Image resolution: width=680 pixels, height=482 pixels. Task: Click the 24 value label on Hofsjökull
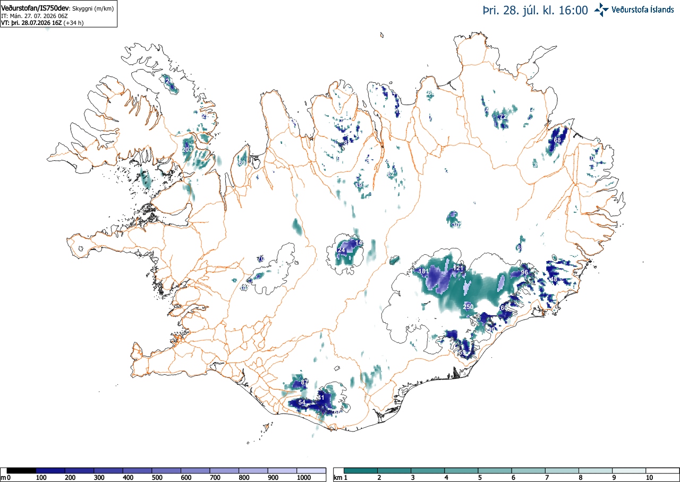point(342,250)
